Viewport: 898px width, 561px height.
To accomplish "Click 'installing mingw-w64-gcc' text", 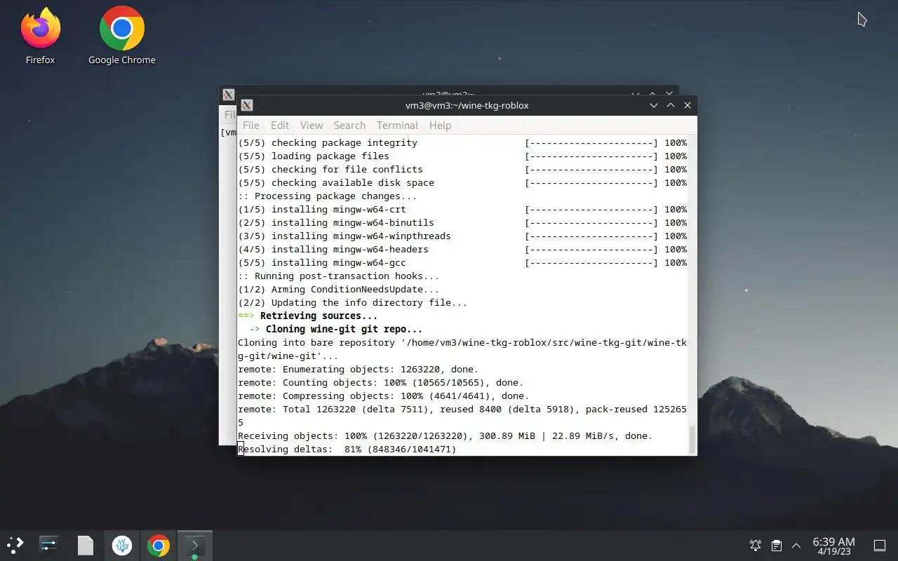I will coord(338,262).
